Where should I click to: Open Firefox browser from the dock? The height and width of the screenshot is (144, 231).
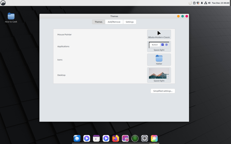coord(116,138)
